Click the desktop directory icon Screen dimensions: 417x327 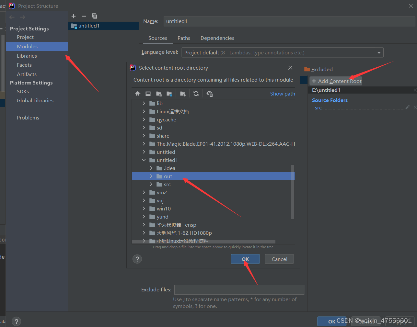point(148,94)
